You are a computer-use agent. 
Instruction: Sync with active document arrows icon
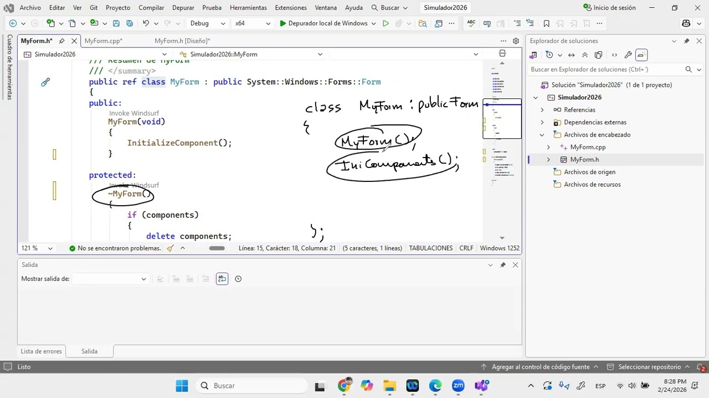pos(572,55)
